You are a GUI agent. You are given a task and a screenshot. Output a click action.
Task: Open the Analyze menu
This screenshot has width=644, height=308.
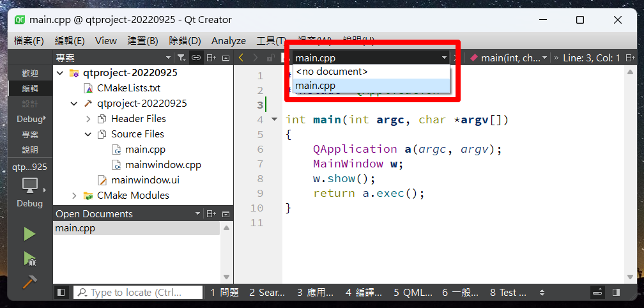228,41
